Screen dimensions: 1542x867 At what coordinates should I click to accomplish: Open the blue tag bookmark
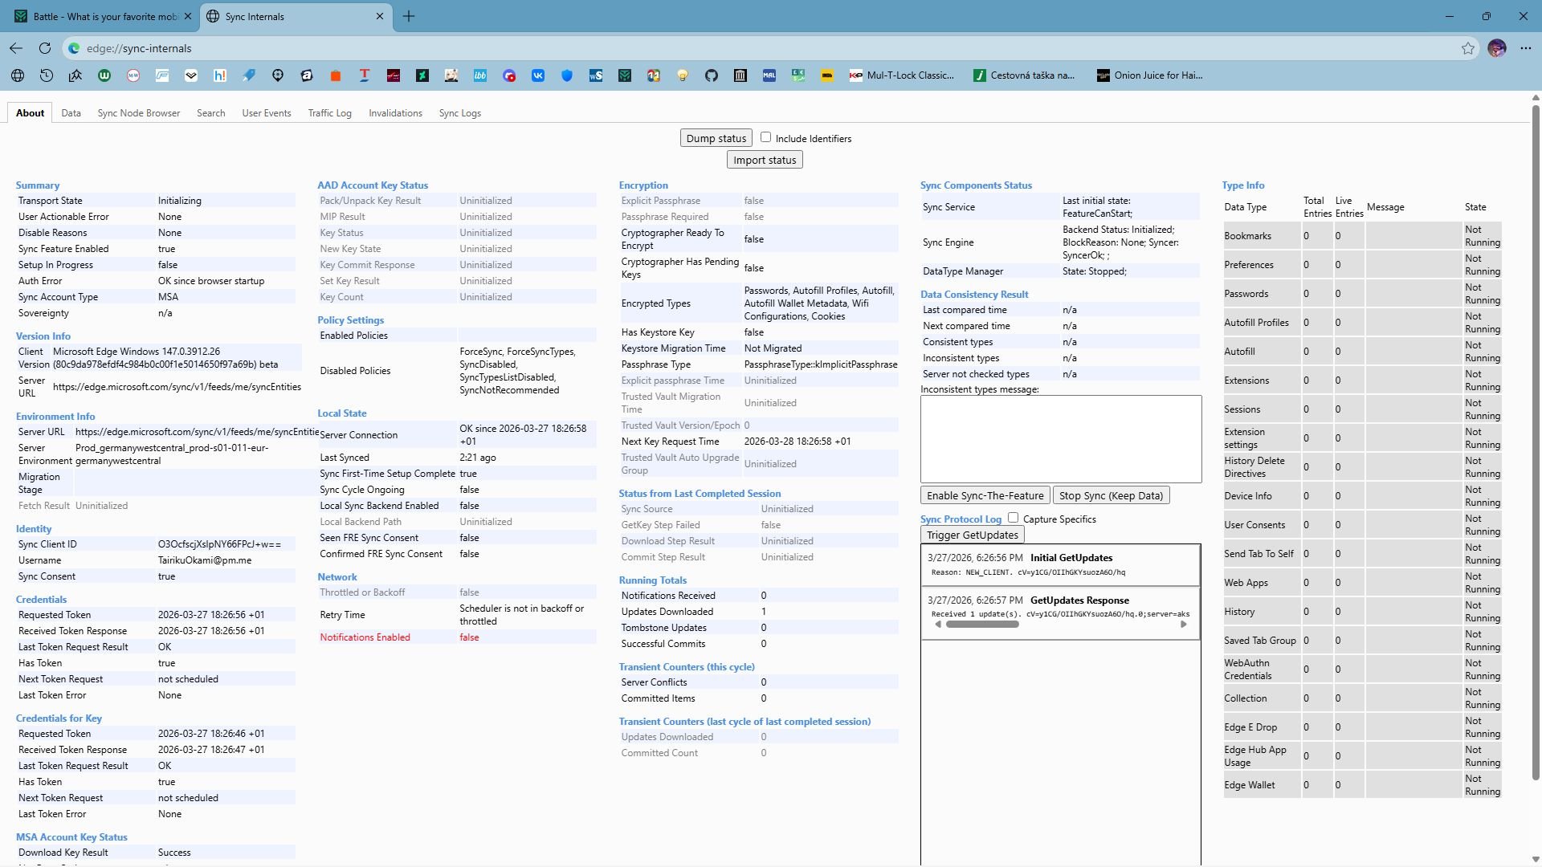click(x=249, y=75)
